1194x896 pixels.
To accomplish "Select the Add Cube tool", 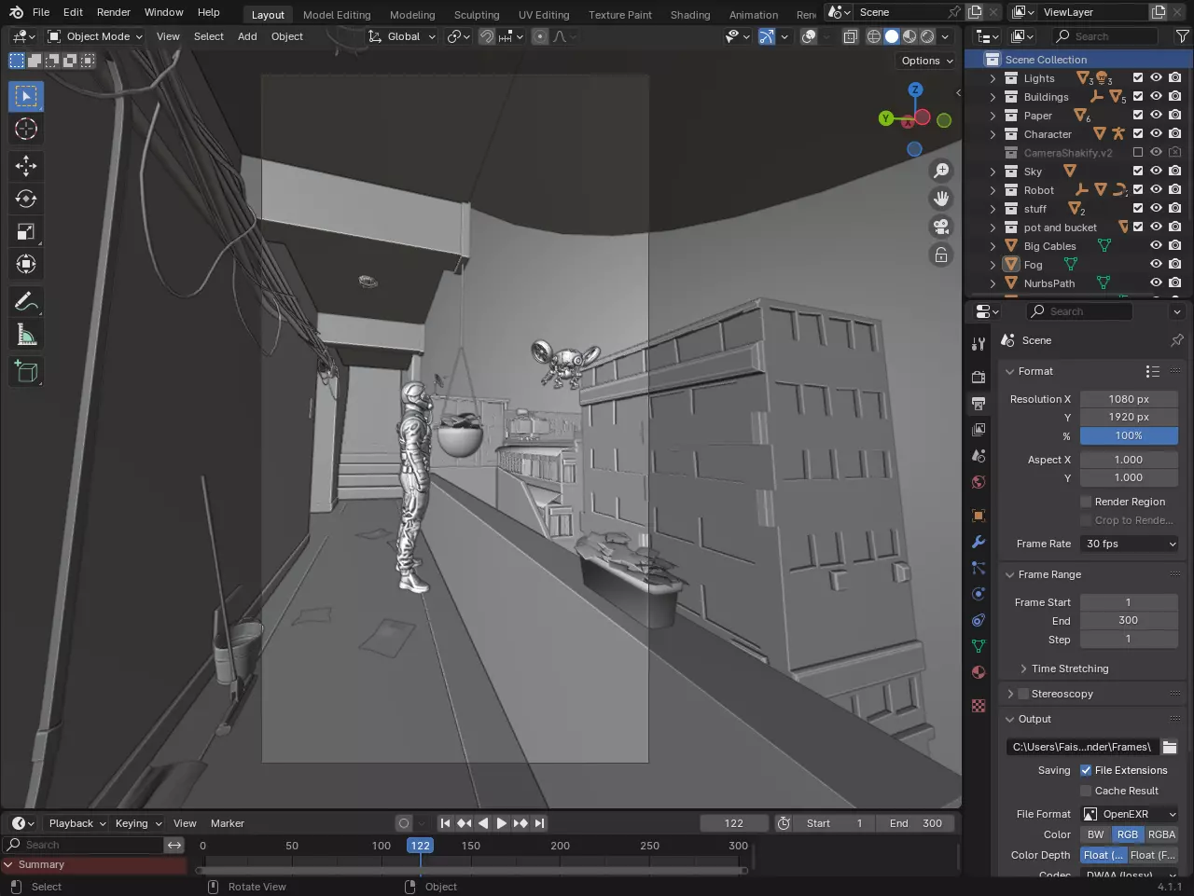I will [x=26, y=371].
